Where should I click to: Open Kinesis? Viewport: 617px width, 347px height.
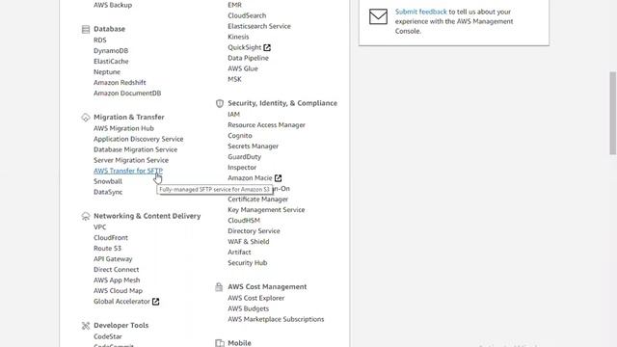pyautogui.click(x=238, y=37)
